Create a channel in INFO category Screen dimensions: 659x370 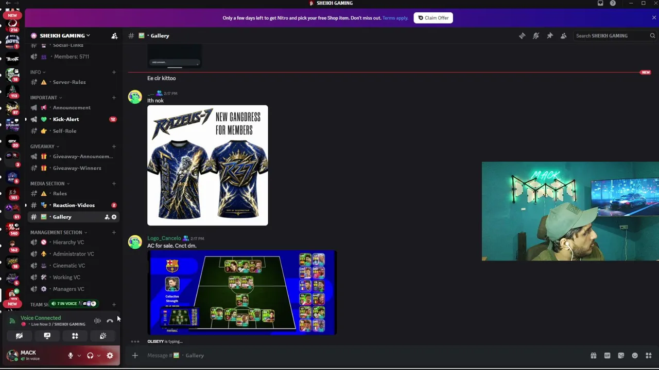[114, 72]
